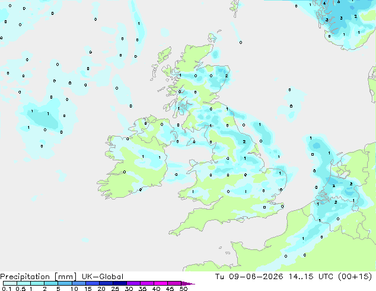Image resolution: width=376 pixels, height=291 pixels.
Task: Click the '14..15 UTC' time text
Action: (x=311, y=277)
